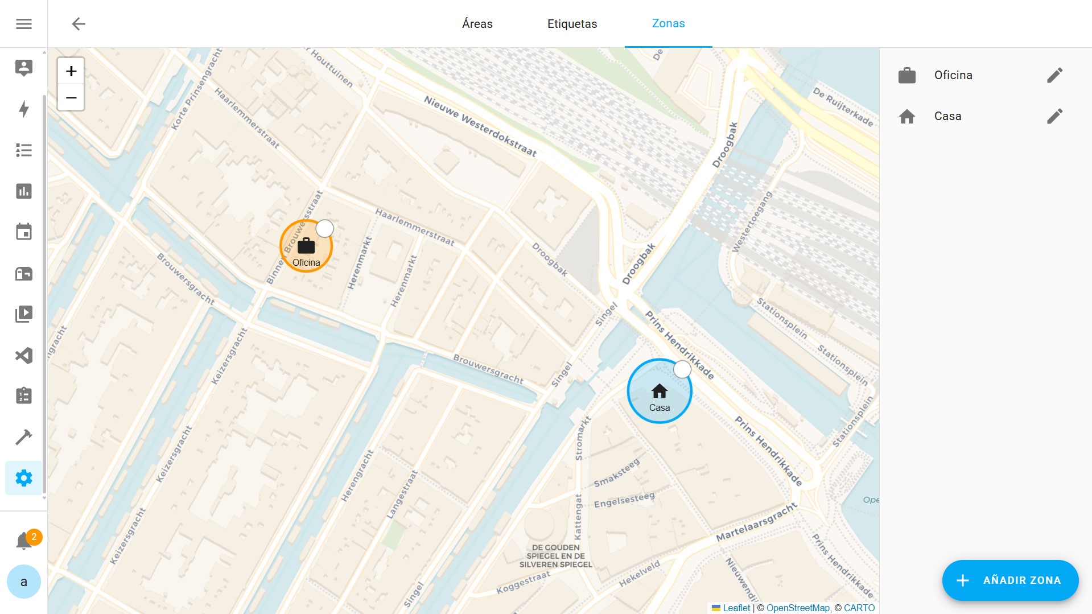Select the Oficina zone marker on map

[x=306, y=247]
